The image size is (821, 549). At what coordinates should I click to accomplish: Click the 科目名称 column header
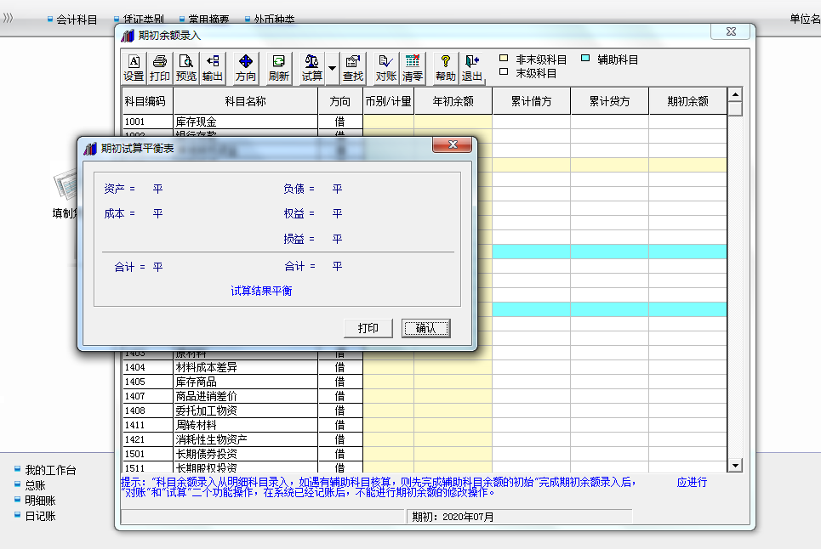246,101
